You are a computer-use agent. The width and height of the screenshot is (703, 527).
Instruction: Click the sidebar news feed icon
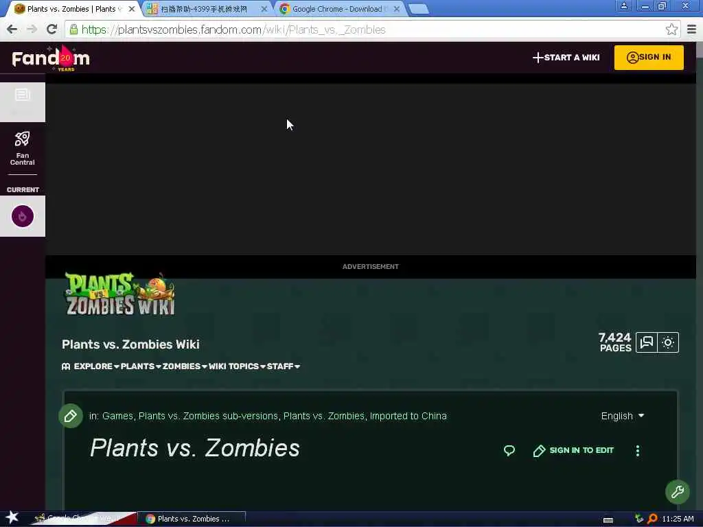23,95
